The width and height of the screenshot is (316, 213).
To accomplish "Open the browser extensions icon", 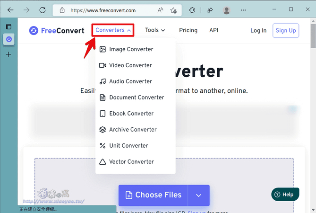I will click(192, 10).
